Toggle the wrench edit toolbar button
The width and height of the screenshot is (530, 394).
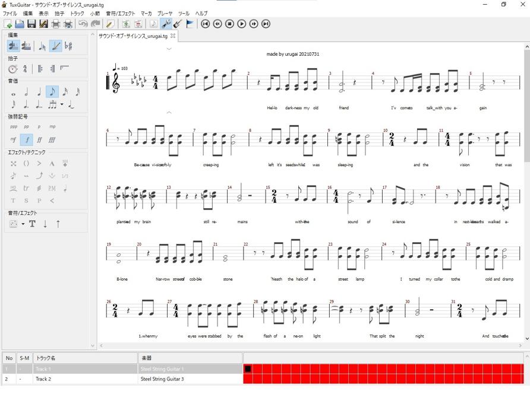pos(166,24)
